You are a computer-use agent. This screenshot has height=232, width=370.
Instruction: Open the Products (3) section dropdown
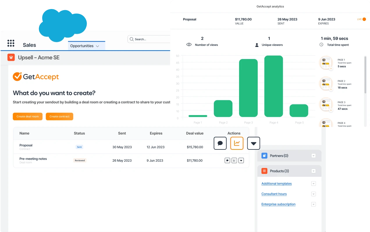[x=314, y=171]
